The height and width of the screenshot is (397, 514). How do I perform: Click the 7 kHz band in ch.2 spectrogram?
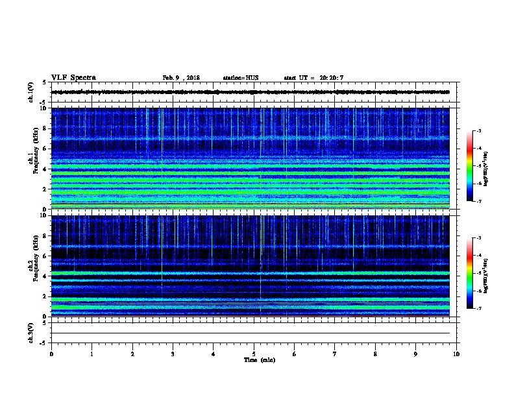[x=251, y=247]
